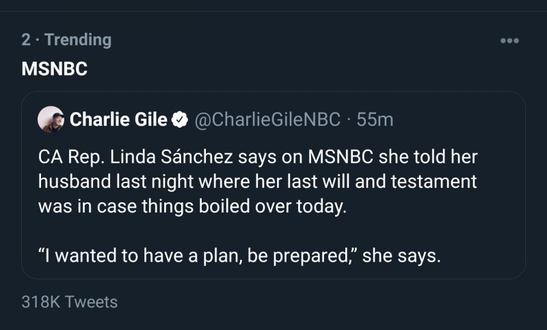Click the 318K Tweets count
Screen dimensions: 547x330
point(69,301)
